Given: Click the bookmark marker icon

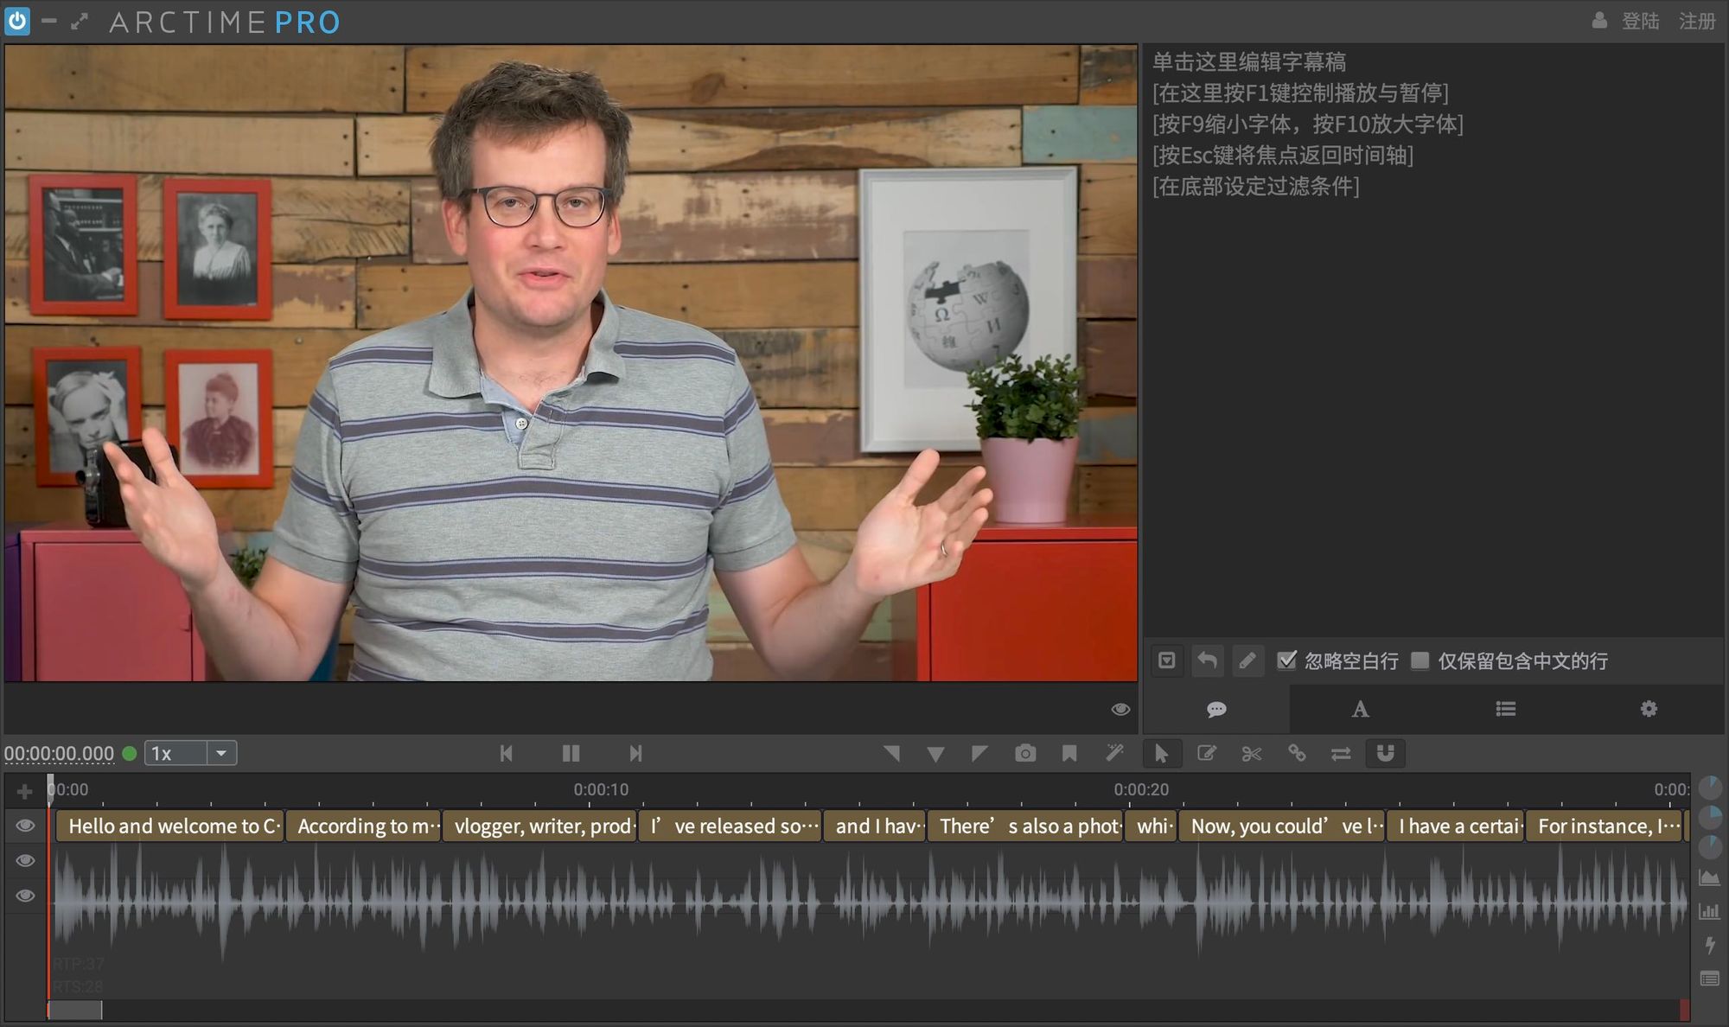Looking at the screenshot, I should (x=1069, y=754).
